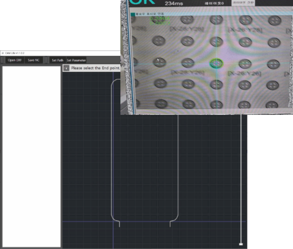Click the long white vertical line on the right
Screen dimensions: 293x249
tap(241, 179)
